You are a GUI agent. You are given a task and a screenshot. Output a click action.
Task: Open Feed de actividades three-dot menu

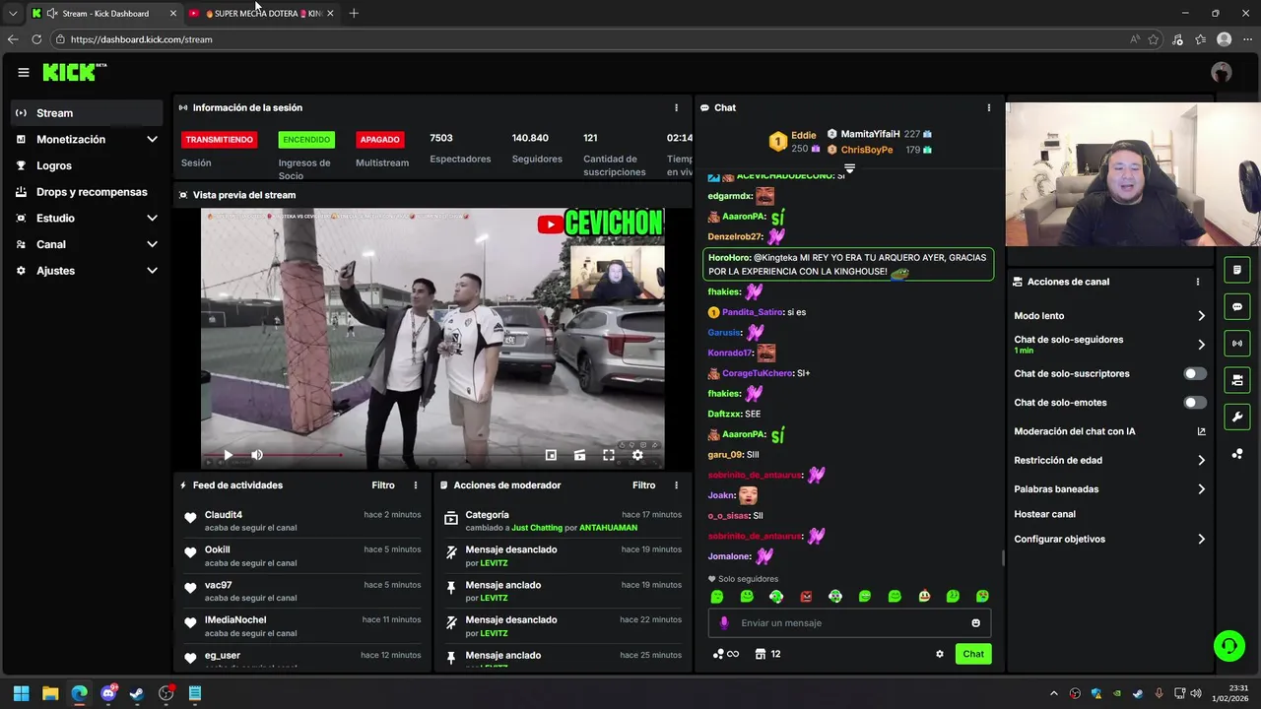coord(416,485)
